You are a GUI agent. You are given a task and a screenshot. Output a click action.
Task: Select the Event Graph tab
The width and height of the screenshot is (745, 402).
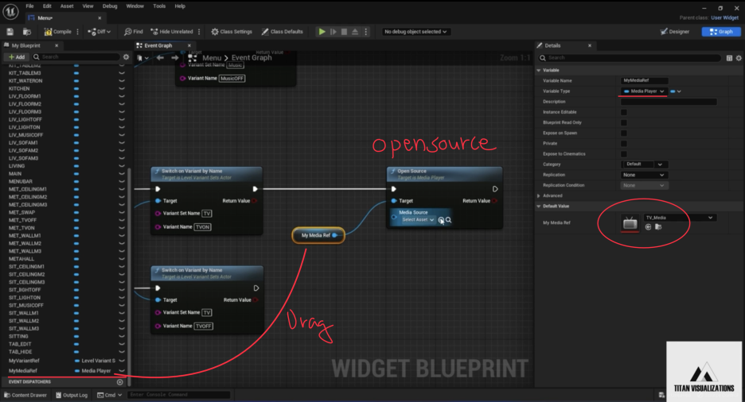point(158,45)
